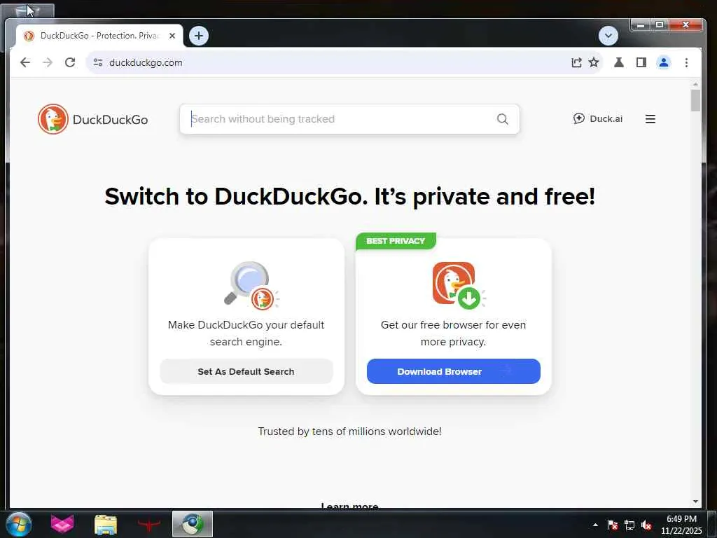Close the DuckDuckGo tab
Image resolution: width=717 pixels, height=538 pixels.
coord(172,36)
